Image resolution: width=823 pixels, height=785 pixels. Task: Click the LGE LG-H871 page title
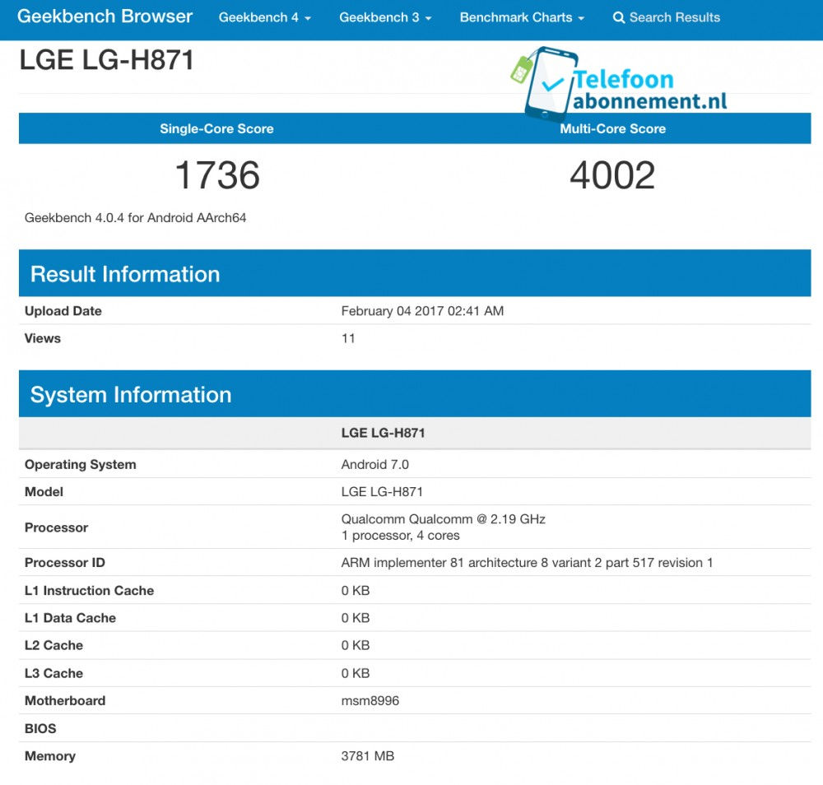[x=106, y=59]
